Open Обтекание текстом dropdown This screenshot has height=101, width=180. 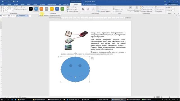[x=137, y=9]
